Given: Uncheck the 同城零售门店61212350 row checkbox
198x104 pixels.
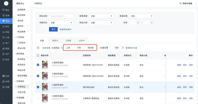Looking at the screenshot, I should click(x=38, y=76).
